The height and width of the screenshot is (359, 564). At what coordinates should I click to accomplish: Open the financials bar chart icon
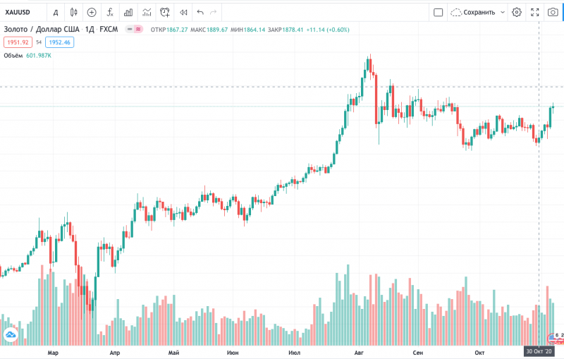(x=128, y=13)
